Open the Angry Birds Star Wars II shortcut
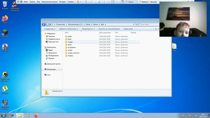This screenshot has width=210, height=118. coord(15,6)
